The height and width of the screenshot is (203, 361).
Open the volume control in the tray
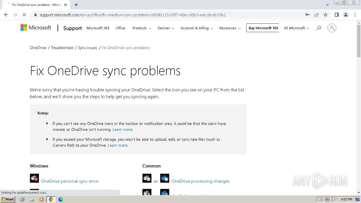[x=321, y=199]
